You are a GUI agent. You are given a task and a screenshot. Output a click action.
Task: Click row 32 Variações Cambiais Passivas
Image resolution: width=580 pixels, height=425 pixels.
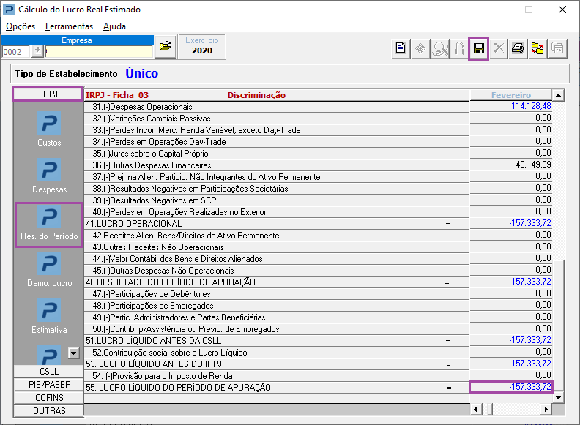[276, 119]
